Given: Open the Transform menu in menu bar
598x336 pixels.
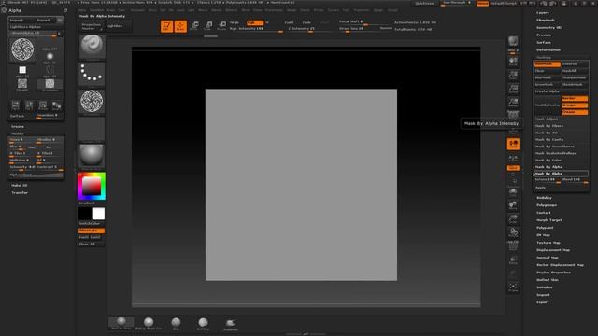Looking at the screenshot, I should [x=362, y=10].
